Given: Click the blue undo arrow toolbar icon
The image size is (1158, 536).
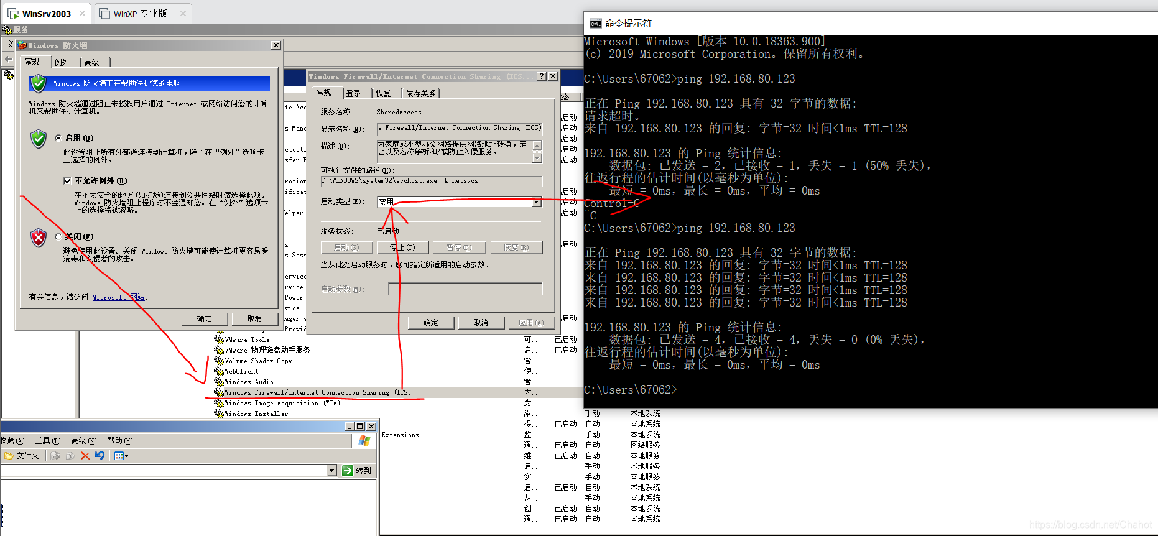Looking at the screenshot, I should coord(100,456).
